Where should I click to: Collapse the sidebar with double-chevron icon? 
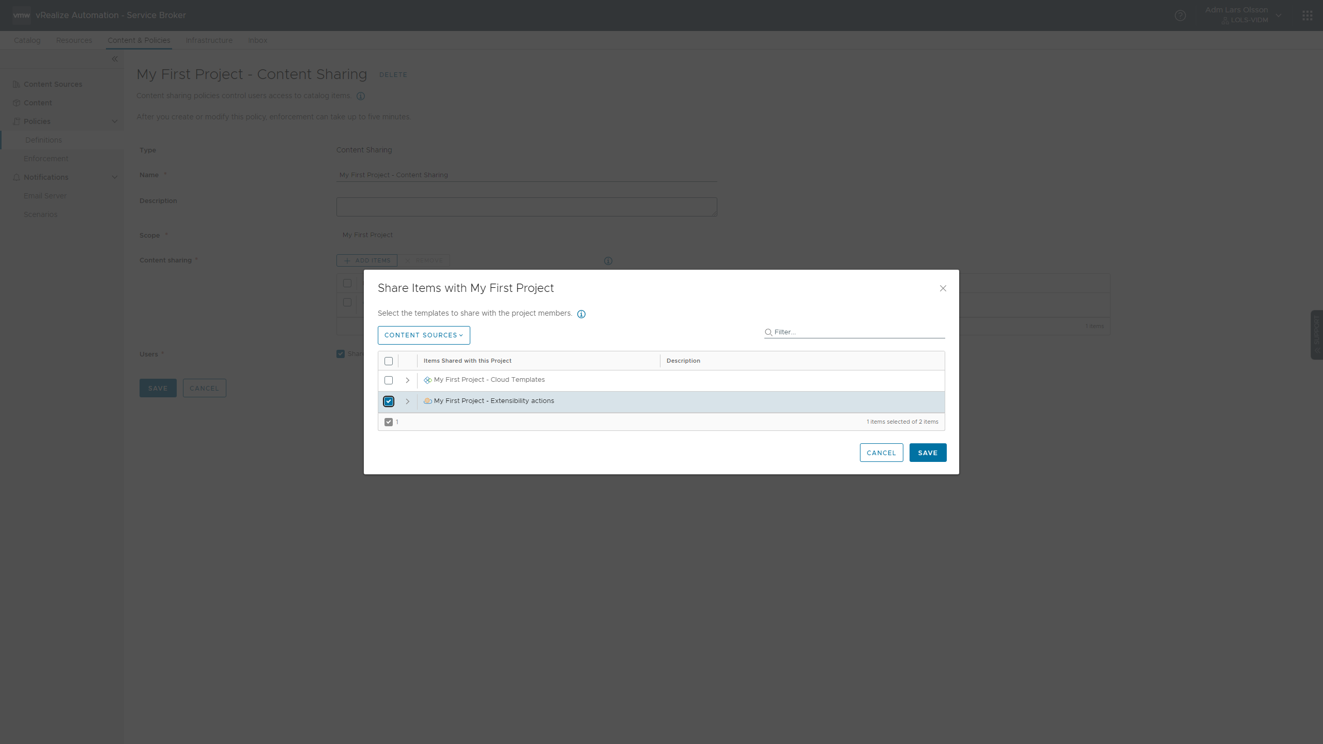pos(115,59)
